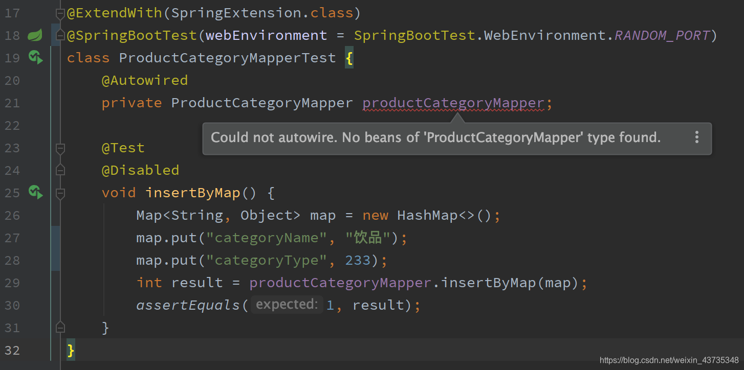This screenshot has width=744, height=370.
Task: Click the ProductCategoryMapperTest class name
Action: point(227,58)
